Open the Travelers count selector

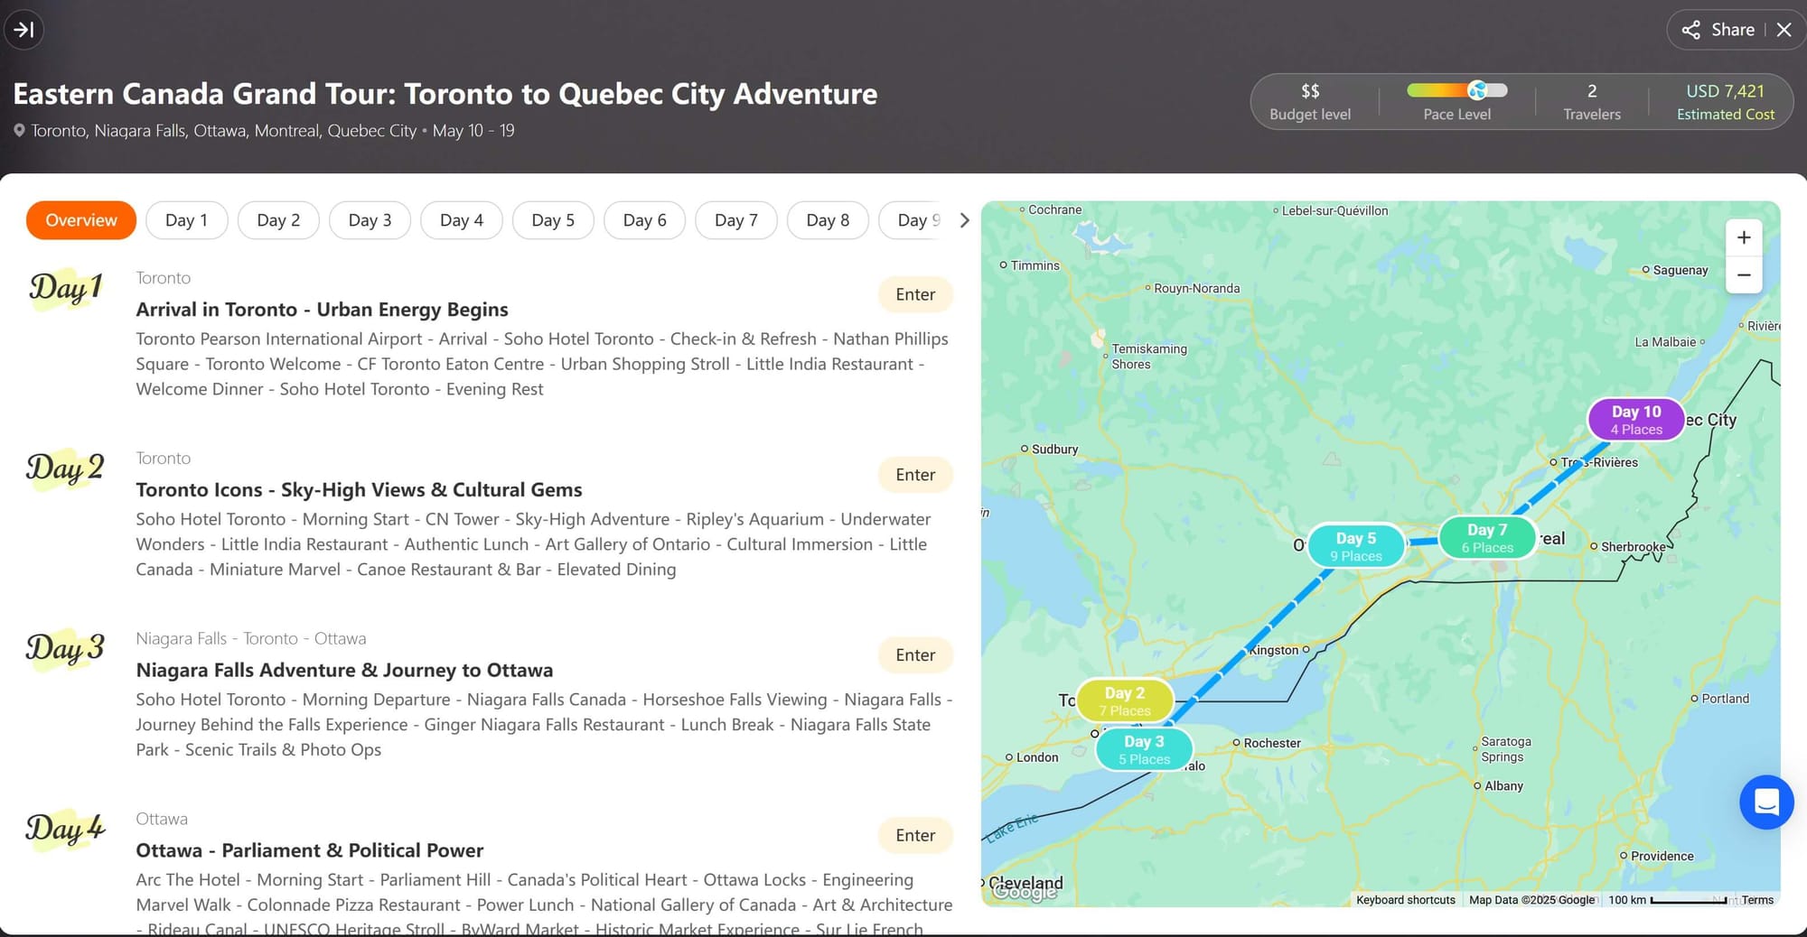[1591, 101]
